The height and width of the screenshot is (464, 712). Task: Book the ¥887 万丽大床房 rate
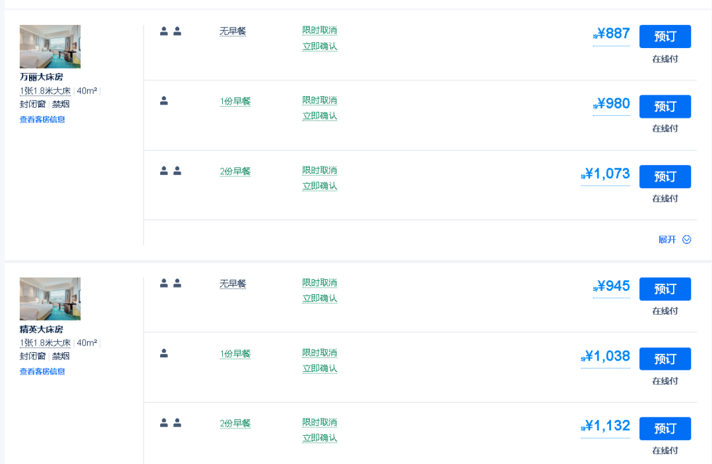click(665, 36)
